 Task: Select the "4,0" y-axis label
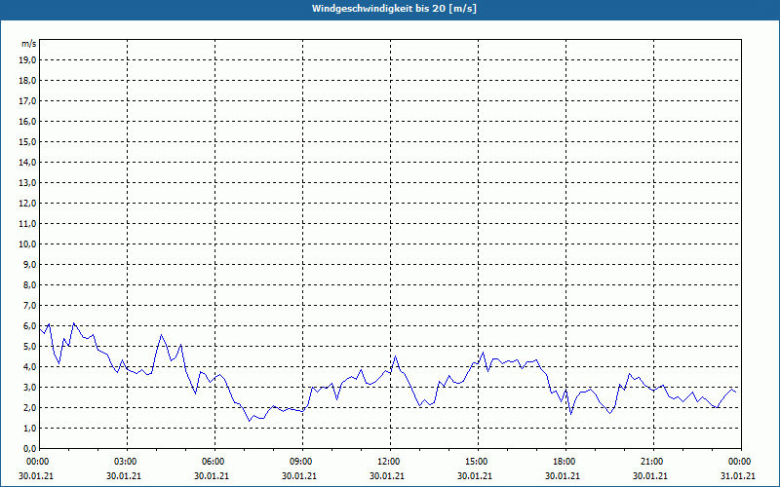(29, 367)
